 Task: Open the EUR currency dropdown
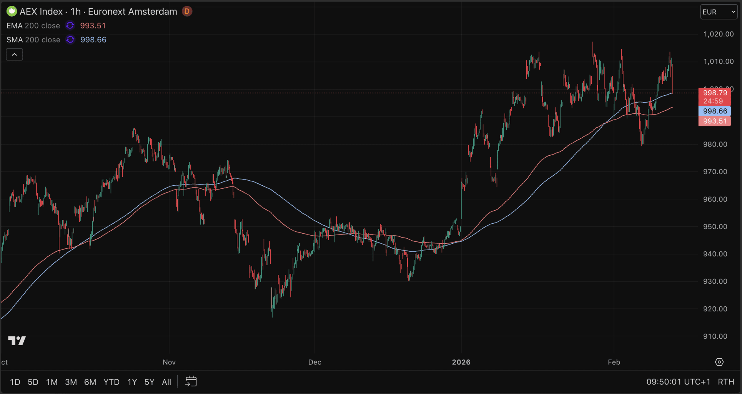[x=718, y=12]
